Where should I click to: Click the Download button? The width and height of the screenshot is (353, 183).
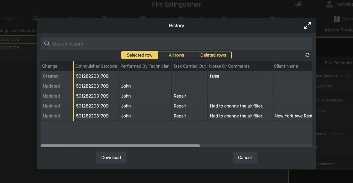tap(111, 158)
